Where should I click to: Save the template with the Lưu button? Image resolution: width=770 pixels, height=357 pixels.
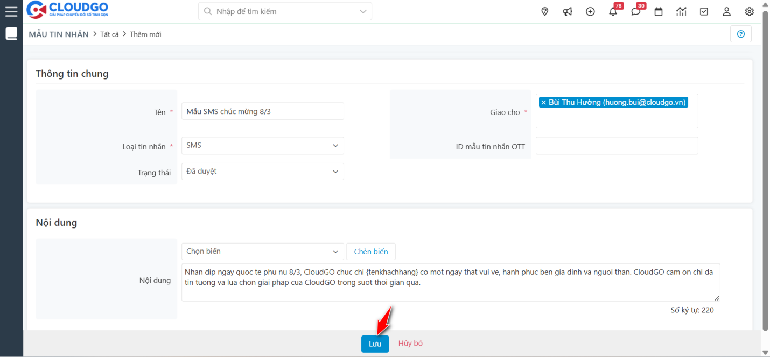[375, 344]
